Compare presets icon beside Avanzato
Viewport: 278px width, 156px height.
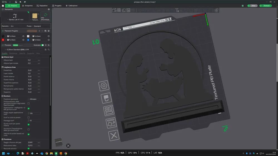[x=49, y=45]
